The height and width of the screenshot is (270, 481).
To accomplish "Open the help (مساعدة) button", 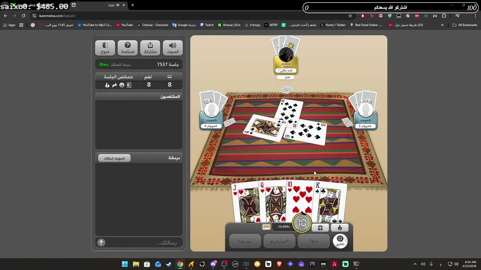I will click(x=127, y=48).
